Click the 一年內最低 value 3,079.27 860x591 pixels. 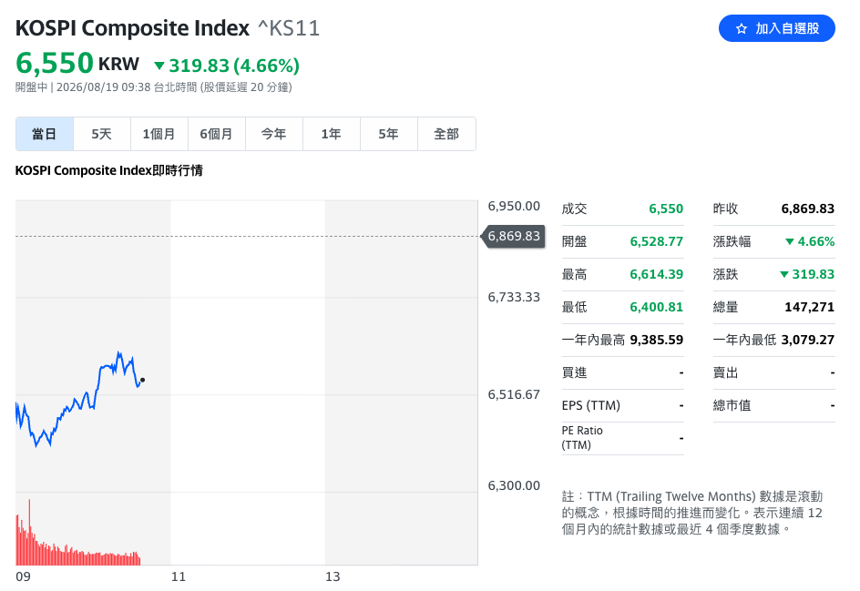808,341
